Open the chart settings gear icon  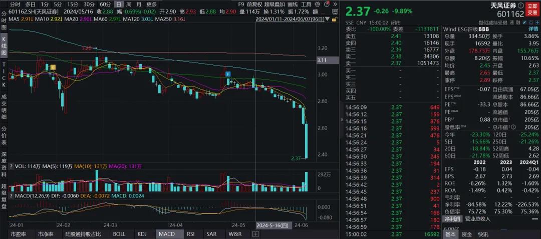[318, 4]
